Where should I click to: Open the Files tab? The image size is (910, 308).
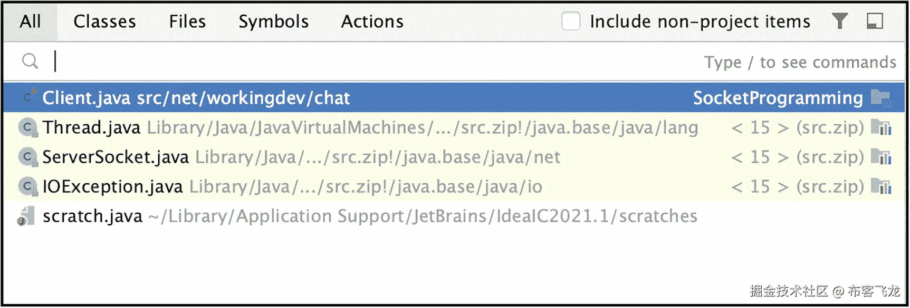(x=187, y=22)
